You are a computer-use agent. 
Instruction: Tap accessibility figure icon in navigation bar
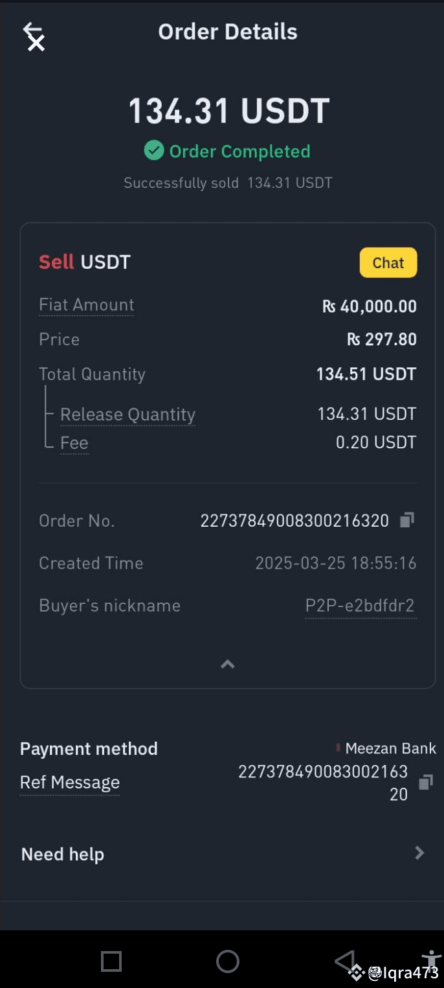(x=431, y=959)
